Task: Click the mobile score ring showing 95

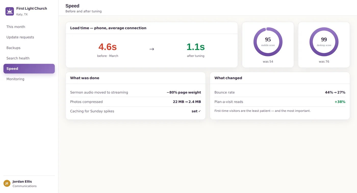Action: point(268,42)
